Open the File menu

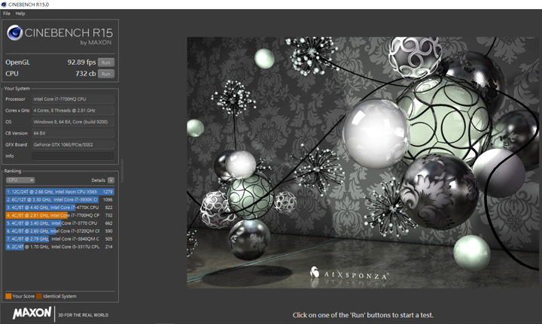pos(7,14)
